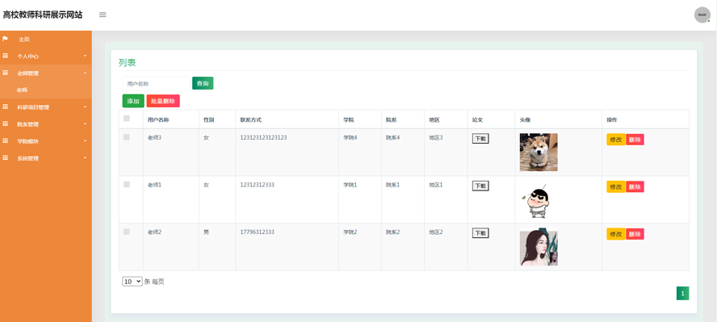Click the site title 高校教师科研展示网站
The width and height of the screenshot is (717, 322).
tap(43, 15)
